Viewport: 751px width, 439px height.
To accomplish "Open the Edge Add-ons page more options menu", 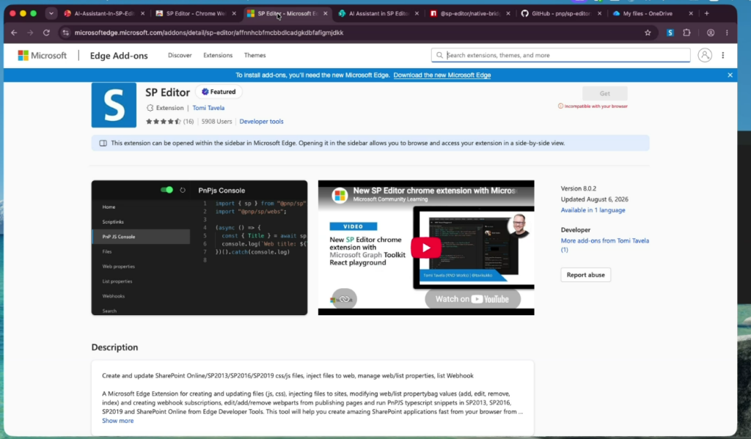I will click(x=722, y=55).
